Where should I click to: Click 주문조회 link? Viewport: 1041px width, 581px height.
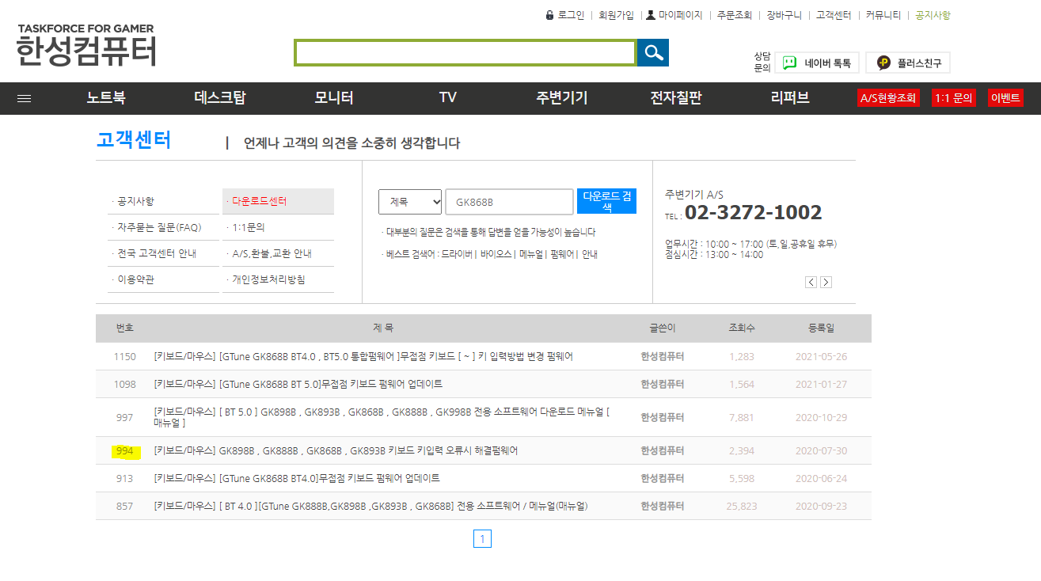coord(735,15)
